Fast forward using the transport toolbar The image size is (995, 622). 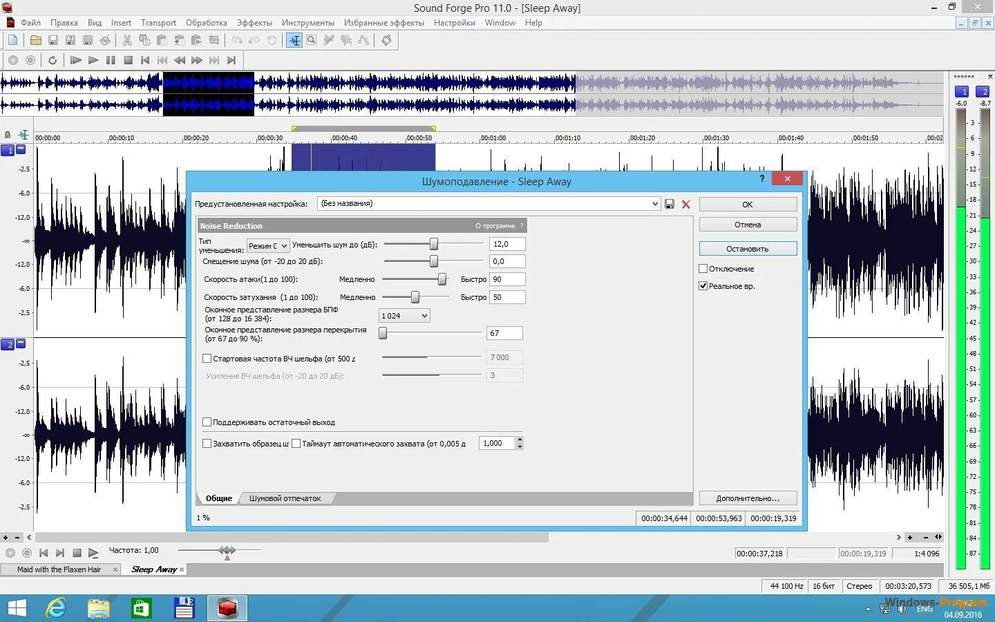click(x=197, y=60)
